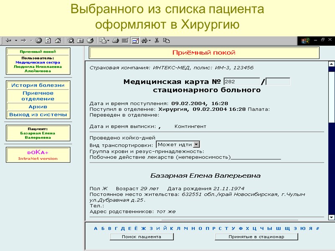Filter patients by letter Д
The height and width of the screenshot is (251, 335).
click(123, 228)
